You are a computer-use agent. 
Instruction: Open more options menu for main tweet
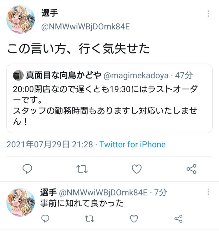pyautogui.click(x=208, y=14)
